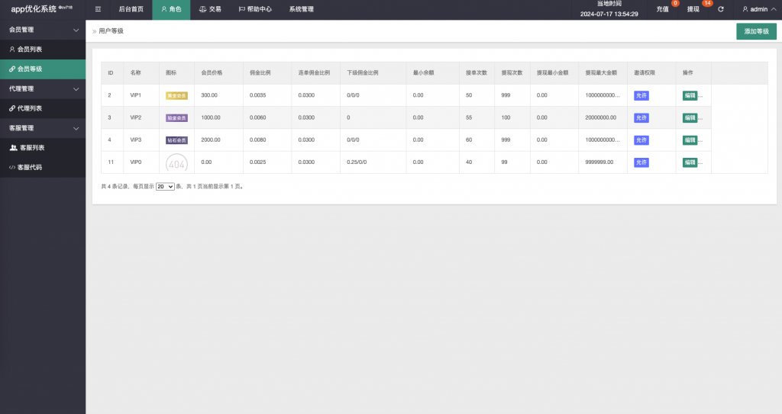The height and width of the screenshot is (414, 782).
Task: Click the refresh icon in top bar
Action: 720,9
